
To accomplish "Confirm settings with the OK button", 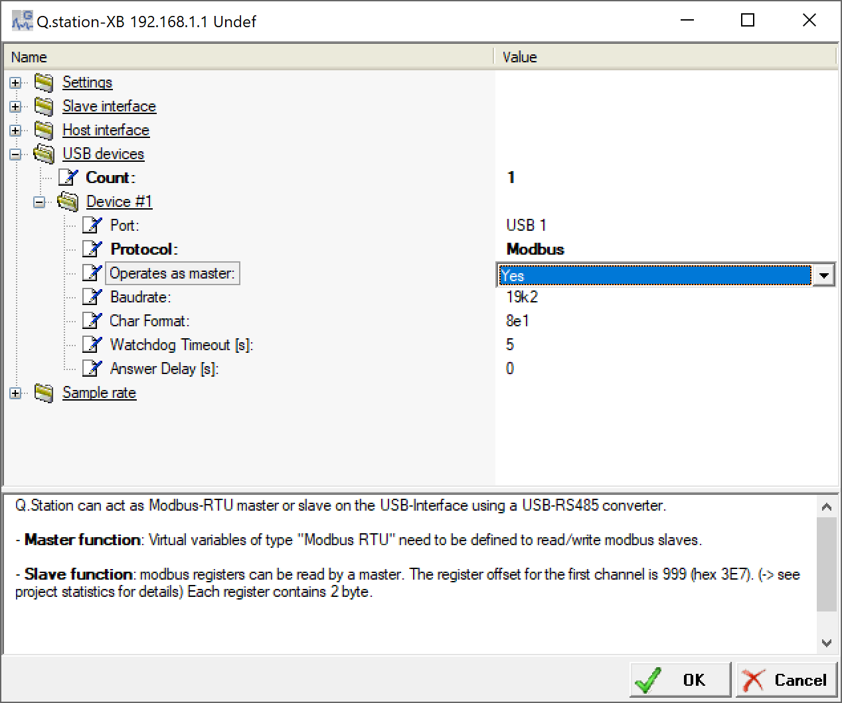I will 679,679.
